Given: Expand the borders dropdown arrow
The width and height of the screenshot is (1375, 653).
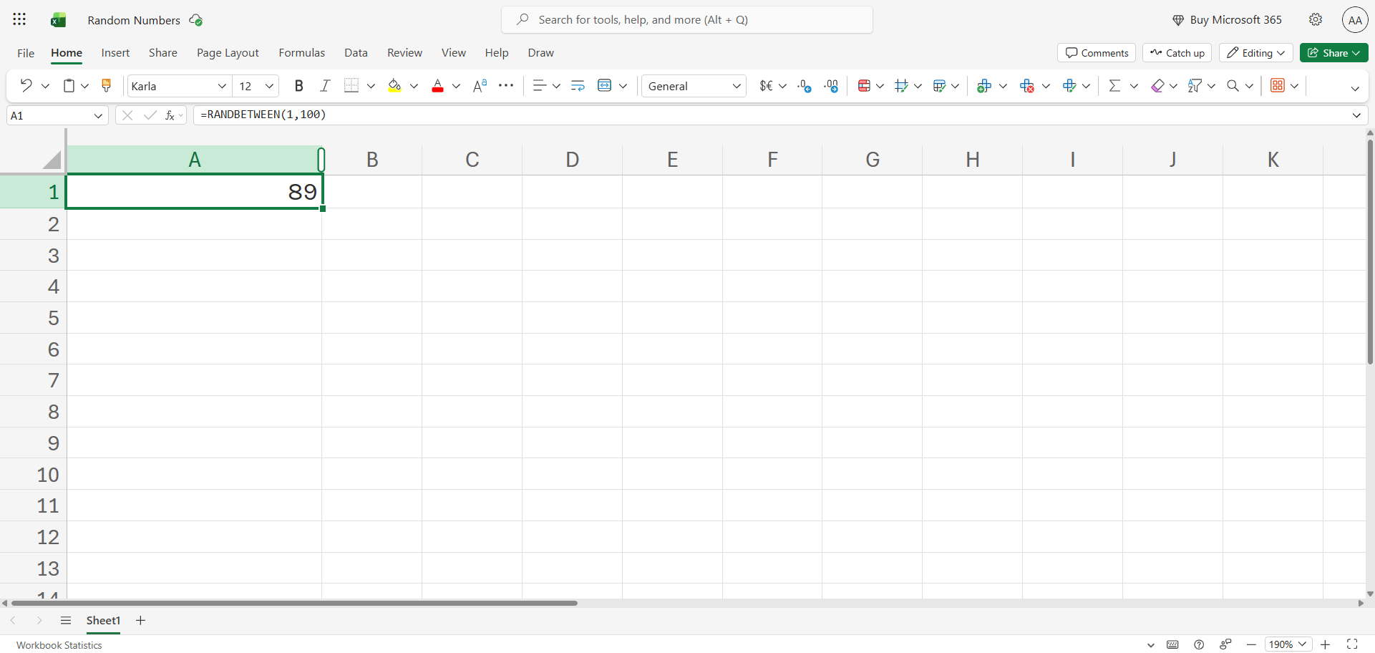Looking at the screenshot, I should (371, 86).
